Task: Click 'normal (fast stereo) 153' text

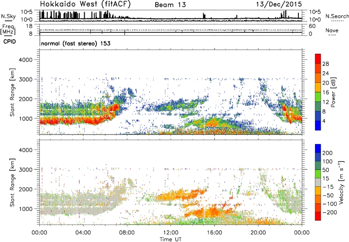Action: (x=75, y=43)
